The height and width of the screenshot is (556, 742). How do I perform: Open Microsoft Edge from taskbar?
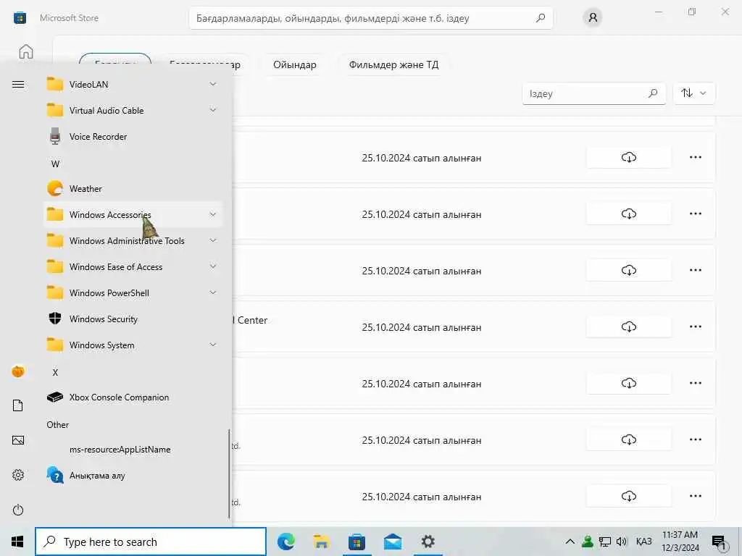coord(285,542)
